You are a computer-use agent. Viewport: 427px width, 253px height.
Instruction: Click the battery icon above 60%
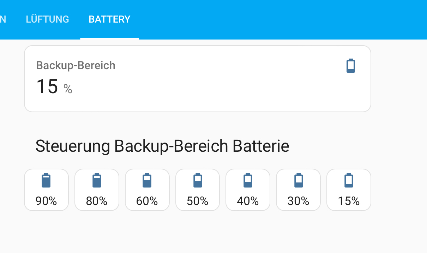(x=147, y=180)
